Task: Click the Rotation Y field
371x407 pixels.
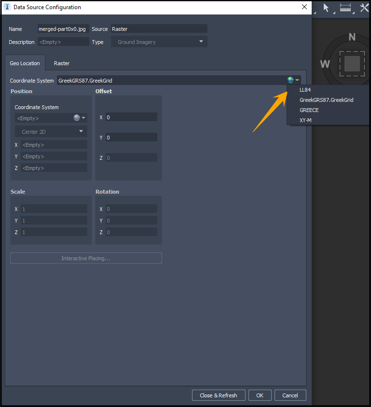Action: point(131,220)
